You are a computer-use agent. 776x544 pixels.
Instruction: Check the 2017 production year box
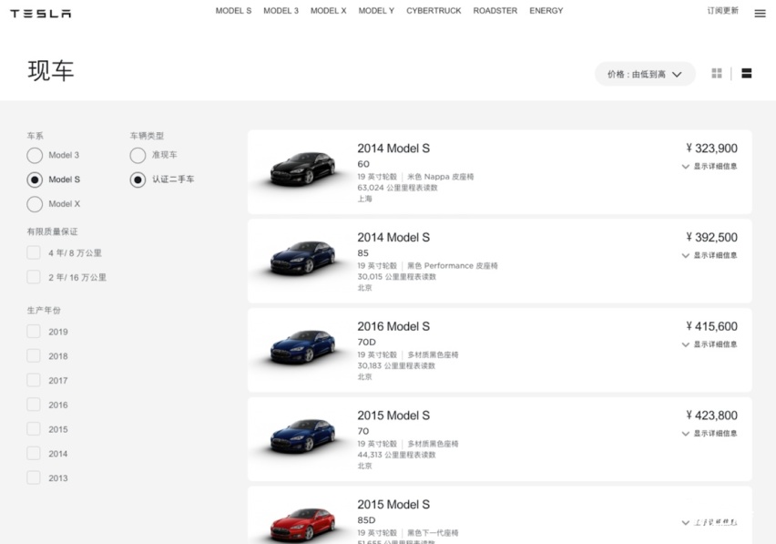tap(34, 380)
